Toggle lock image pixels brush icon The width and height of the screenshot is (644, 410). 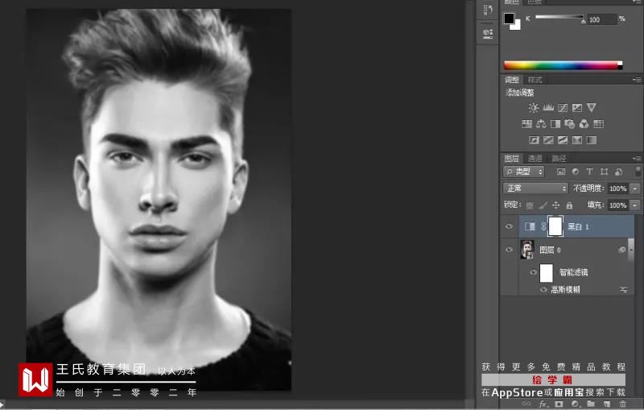coord(543,205)
